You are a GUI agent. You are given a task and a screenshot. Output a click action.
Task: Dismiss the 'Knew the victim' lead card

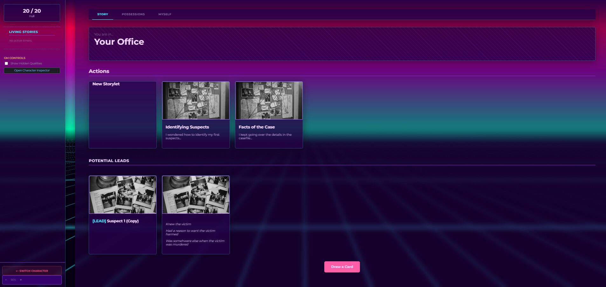225,180
